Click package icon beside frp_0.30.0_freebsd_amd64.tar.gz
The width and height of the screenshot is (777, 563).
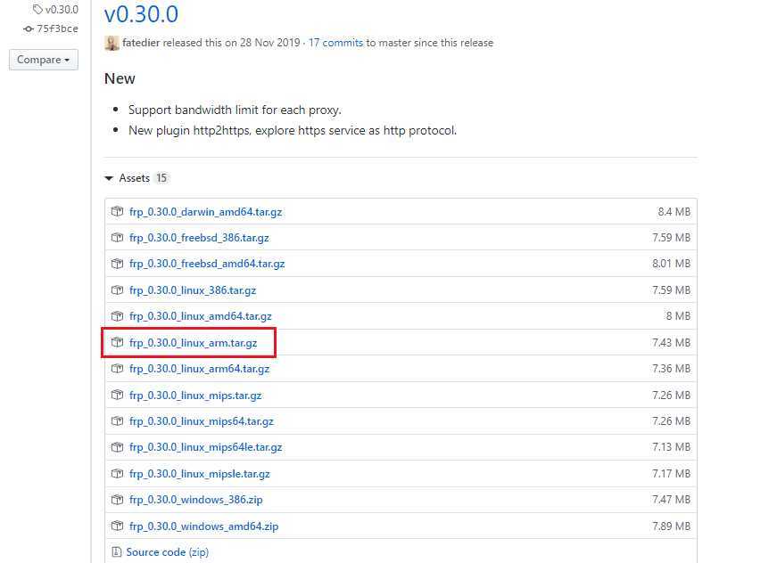coord(117,264)
